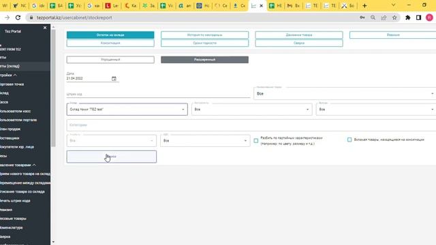Close the active browser tab
This screenshot has height=245, width=436.
click(261, 5)
